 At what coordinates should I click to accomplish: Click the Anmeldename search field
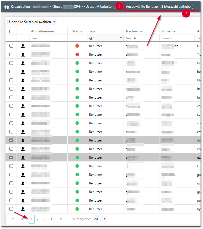48,38
